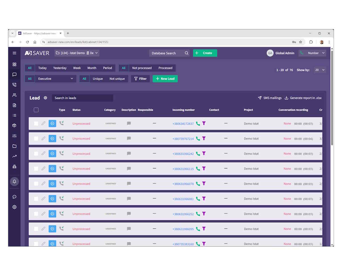Open the settings gear in sidebar
340x273 pixels.
point(14,207)
